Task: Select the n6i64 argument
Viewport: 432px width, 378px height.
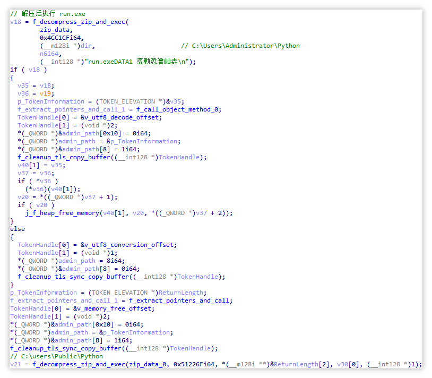Action: pos(49,54)
